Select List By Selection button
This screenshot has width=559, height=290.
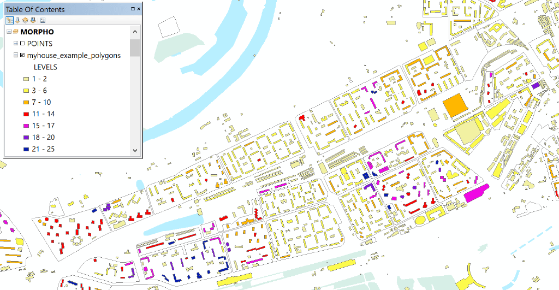coord(33,20)
